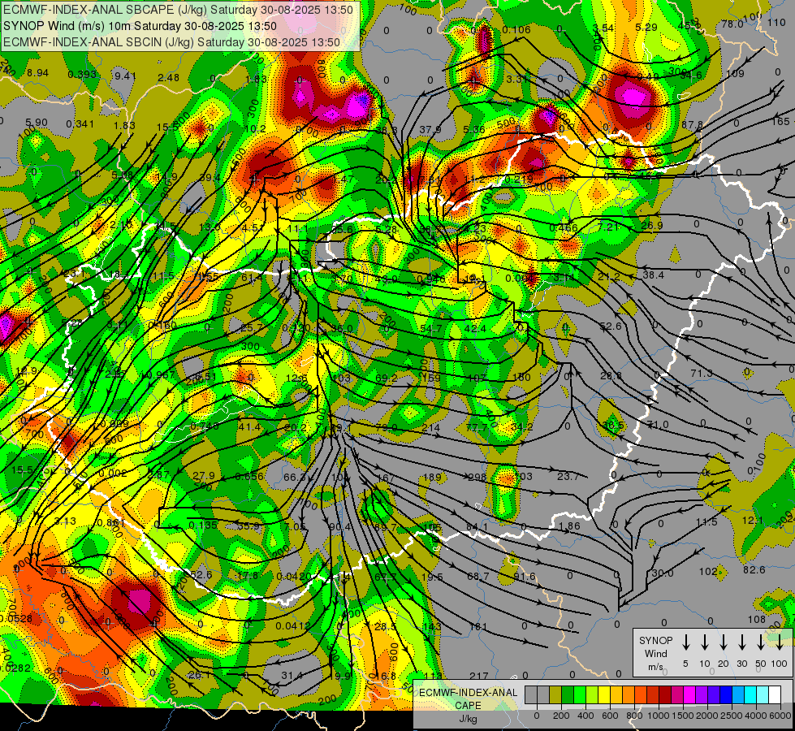Screen dimensions: 795x731
Task: Click the 'ECMWF-INDEX-ANAL CAPE J/kg' legend label
Action: (x=468, y=705)
